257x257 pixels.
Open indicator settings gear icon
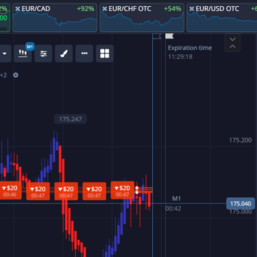coord(16,75)
